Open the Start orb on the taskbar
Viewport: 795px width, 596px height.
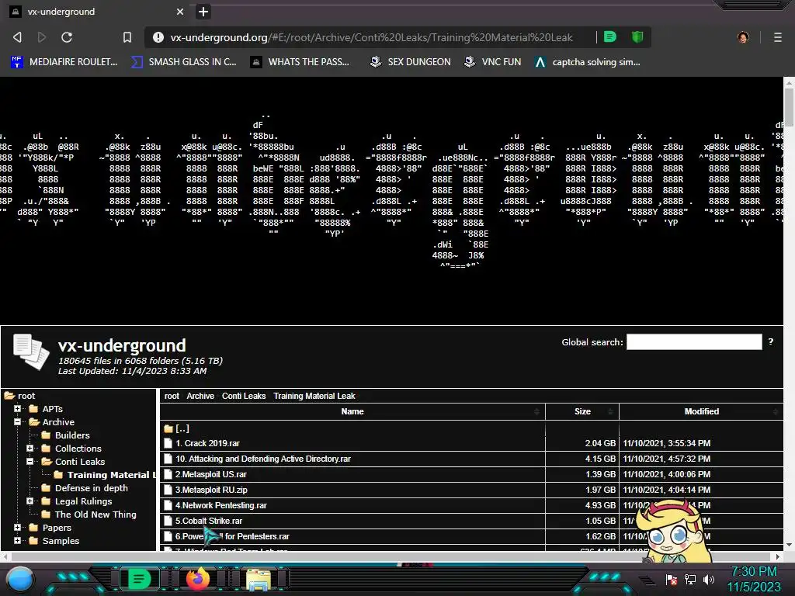point(20,579)
